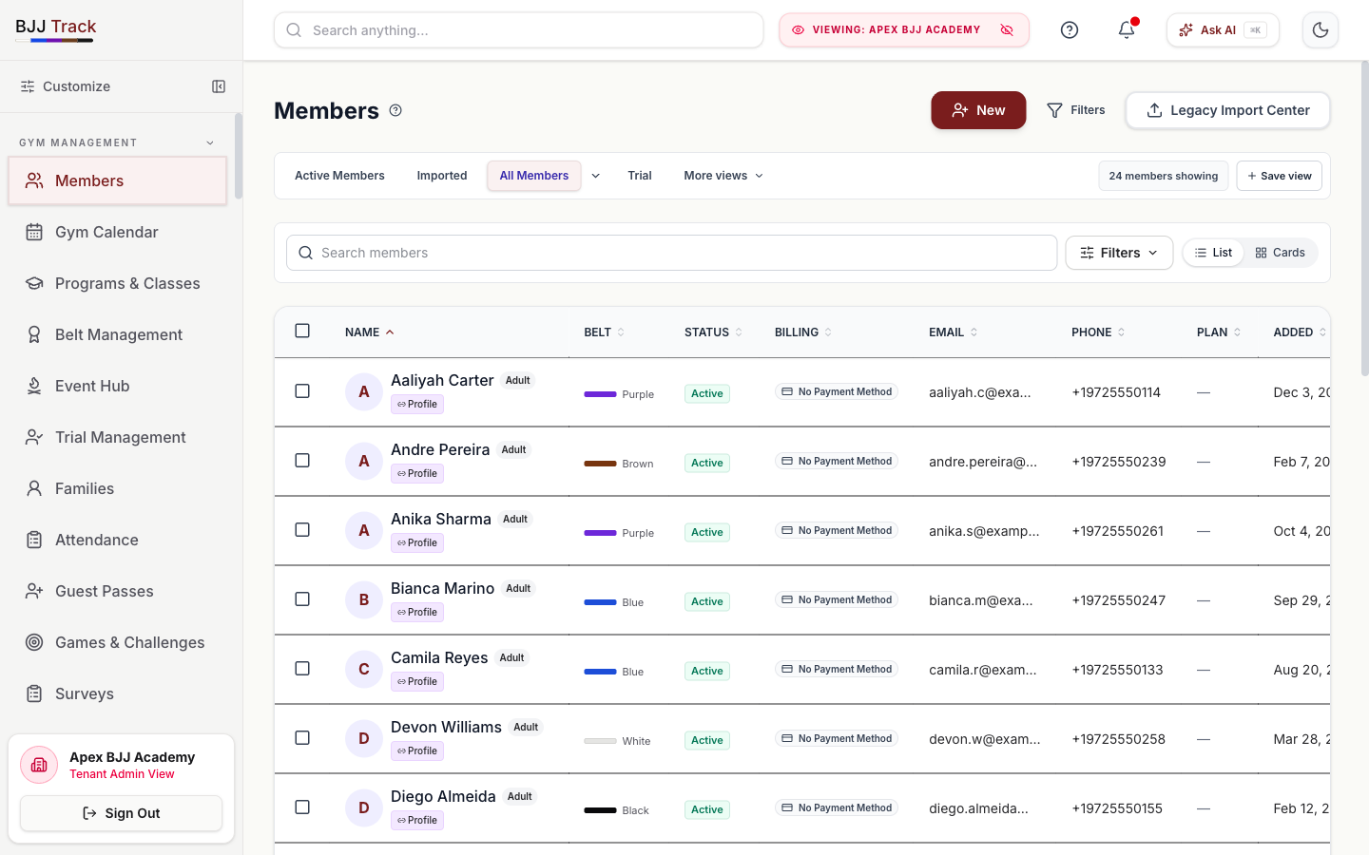
Task: Open Andre Pereira's Profile link
Action: pyautogui.click(x=417, y=473)
